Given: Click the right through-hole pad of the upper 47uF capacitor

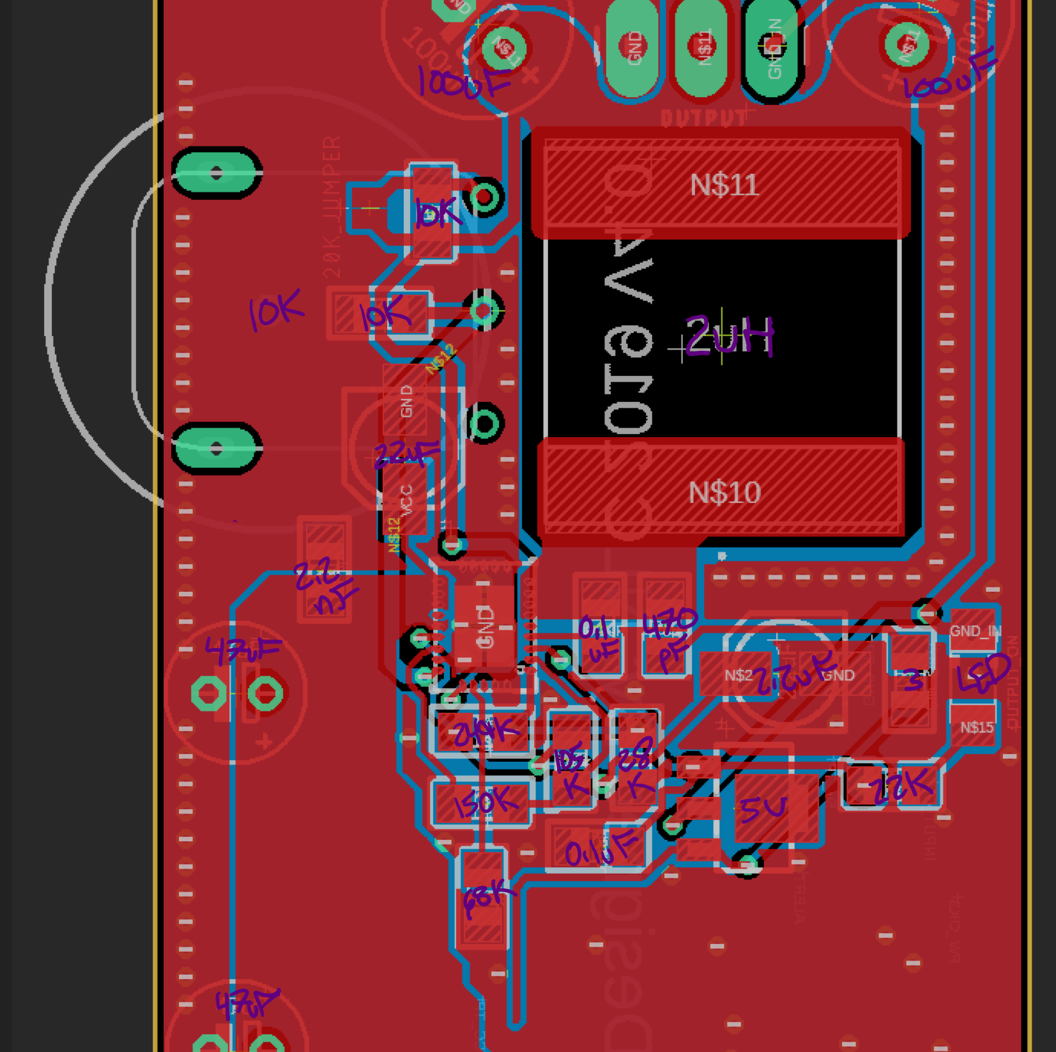Looking at the screenshot, I should click(x=266, y=693).
